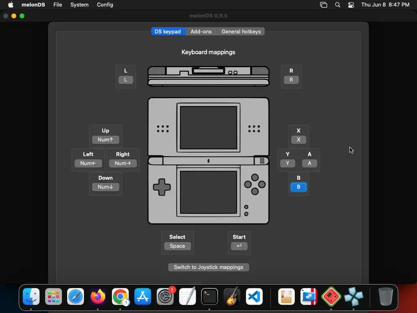Click the date and time in menu bar
The height and width of the screenshot is (313, 417).
pos(385,5)
